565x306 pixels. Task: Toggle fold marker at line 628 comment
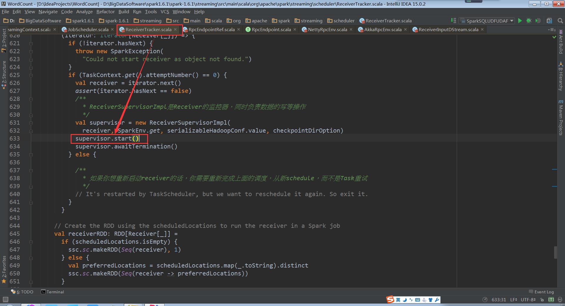pos(31,99)
